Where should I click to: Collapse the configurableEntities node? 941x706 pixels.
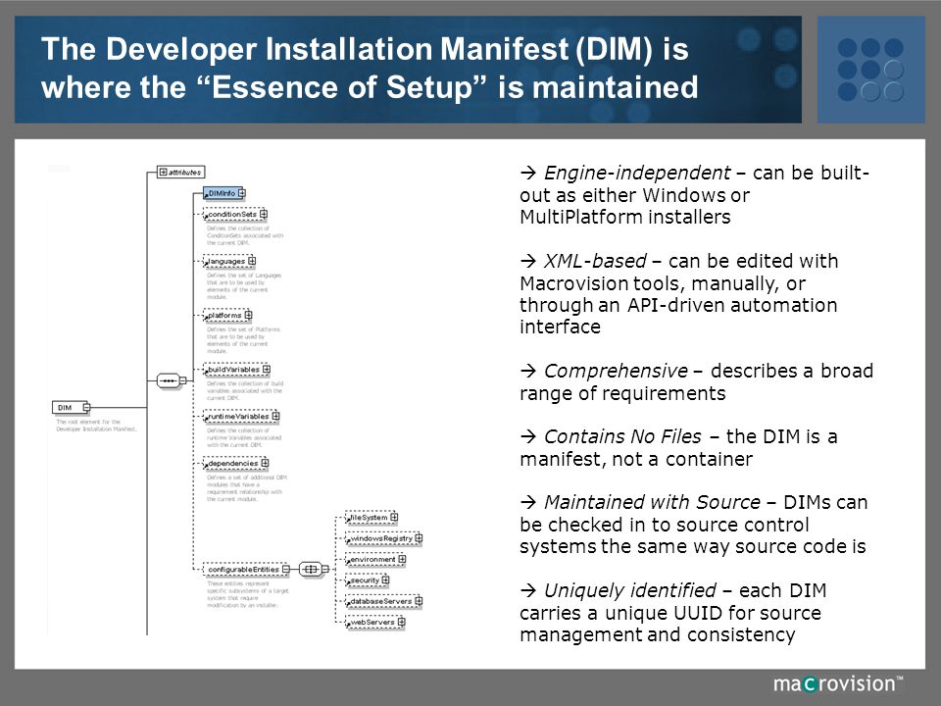(x=286, y=569)
